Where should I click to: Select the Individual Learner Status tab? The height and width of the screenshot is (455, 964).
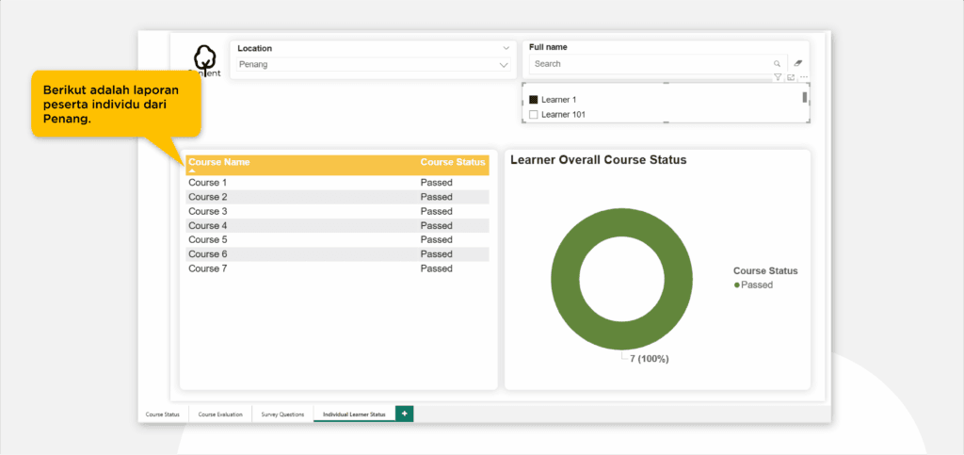pos(354,414)
